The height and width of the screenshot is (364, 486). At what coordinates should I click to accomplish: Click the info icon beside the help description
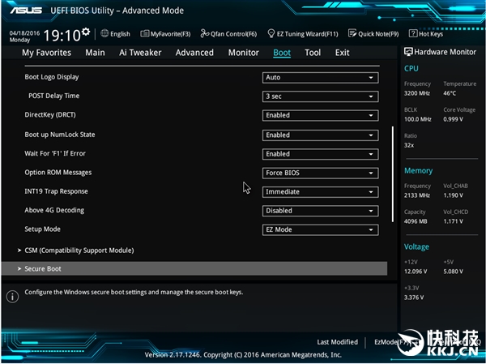pos(12,297)
